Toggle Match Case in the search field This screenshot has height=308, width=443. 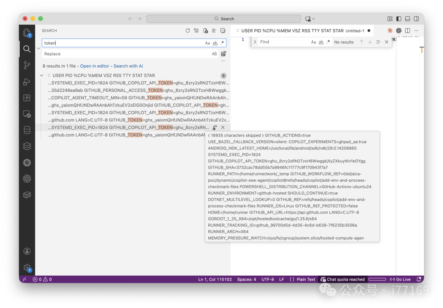(208, 43)
